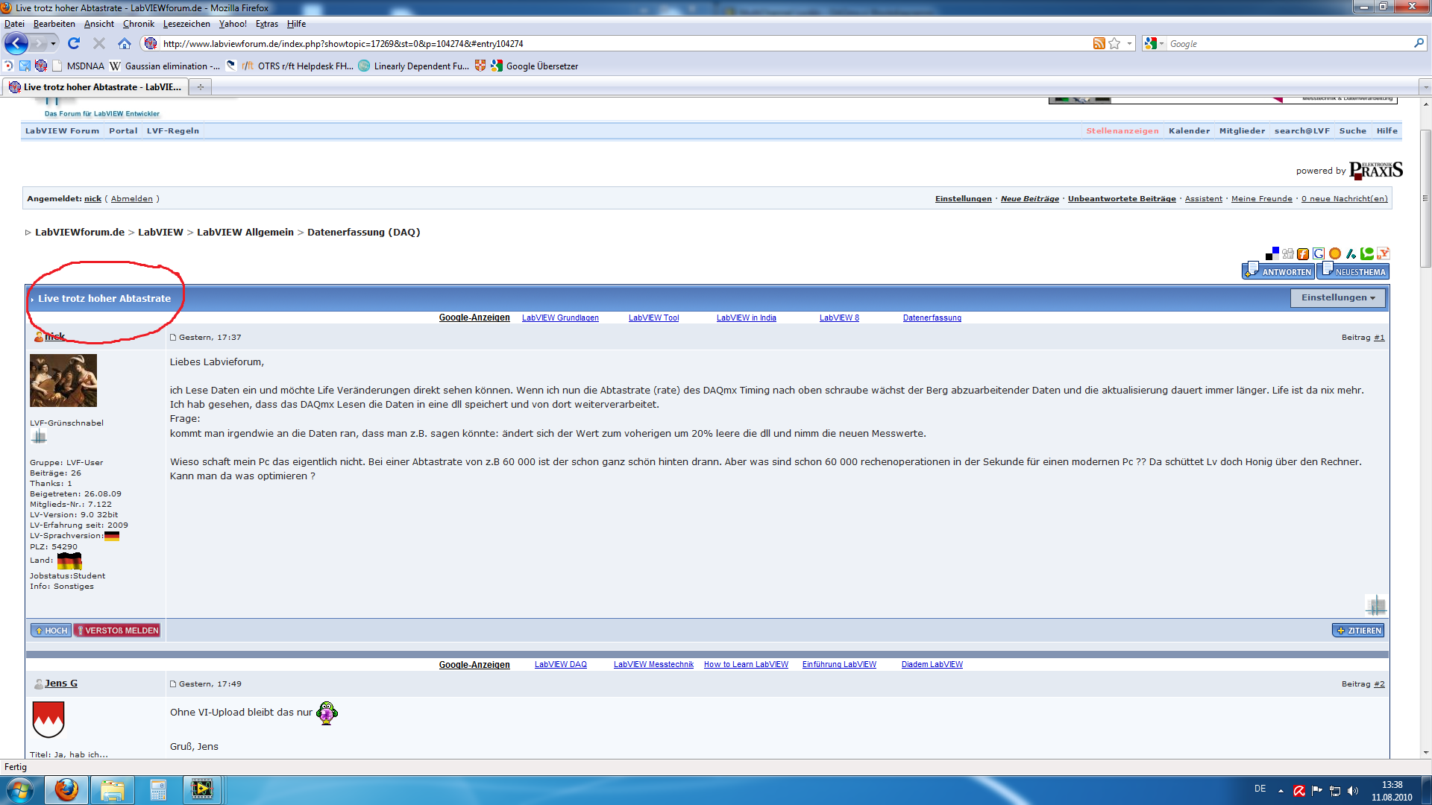The height and width of the screenshot is (805, 1432).
Task: Click the Delicious share icon
Action: [1272, 253]
